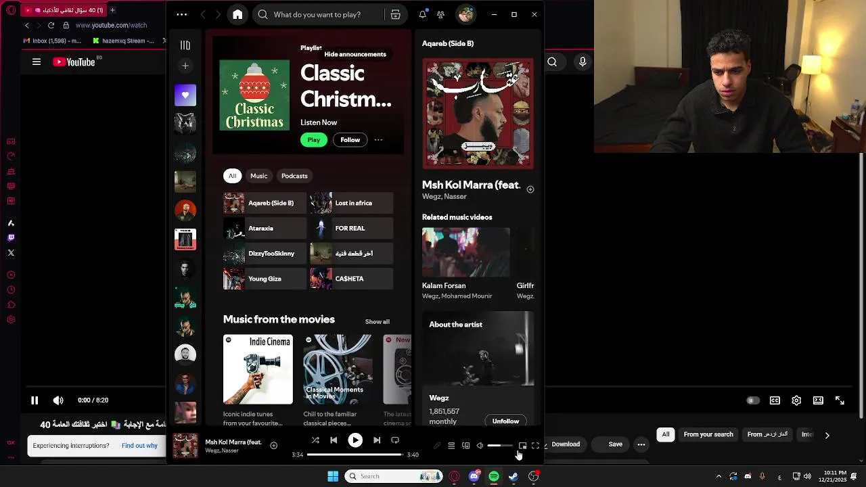866x487 pixels.
Task: Open Liked Songs in Spotify sidebar
Action: [185, 95]
